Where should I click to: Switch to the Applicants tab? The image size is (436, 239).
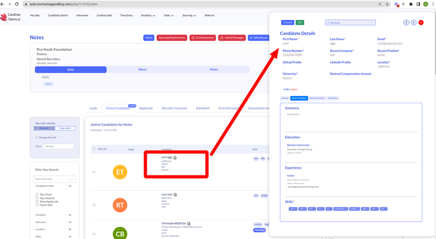click(x=146, y=108)
